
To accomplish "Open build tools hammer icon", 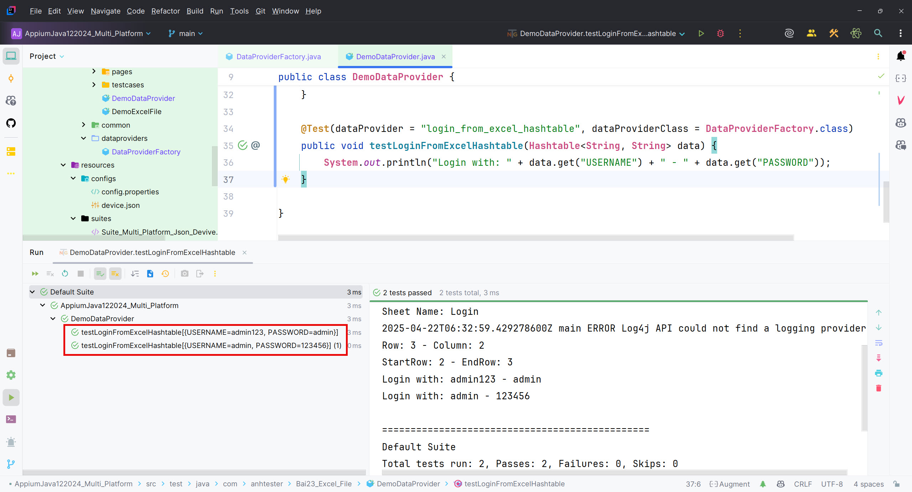I will (834, 34).
